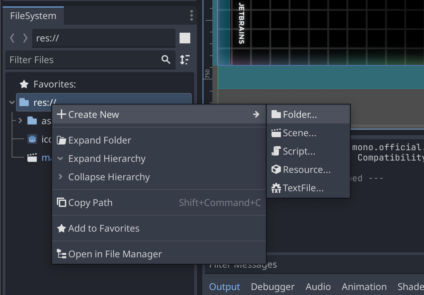Image resolution: width=424 pixels, height=295 pixels.
Task: Choose Scene... to create a new scene
Action: pyautogui.click(x=299, y=133)
